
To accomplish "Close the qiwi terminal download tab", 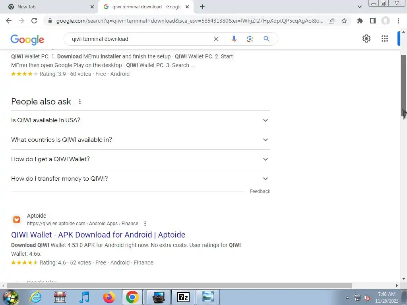I will (187, 7).
